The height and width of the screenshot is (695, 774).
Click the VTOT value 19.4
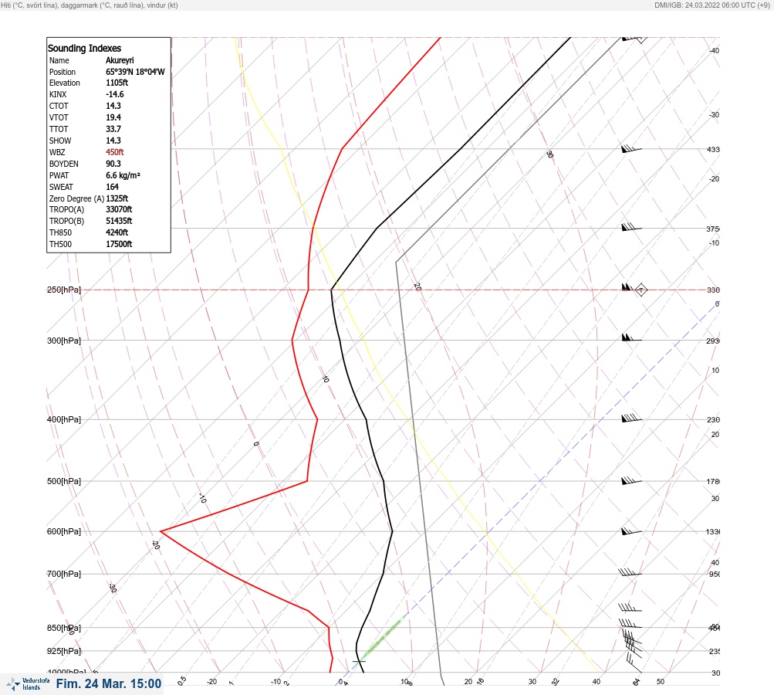113,117
